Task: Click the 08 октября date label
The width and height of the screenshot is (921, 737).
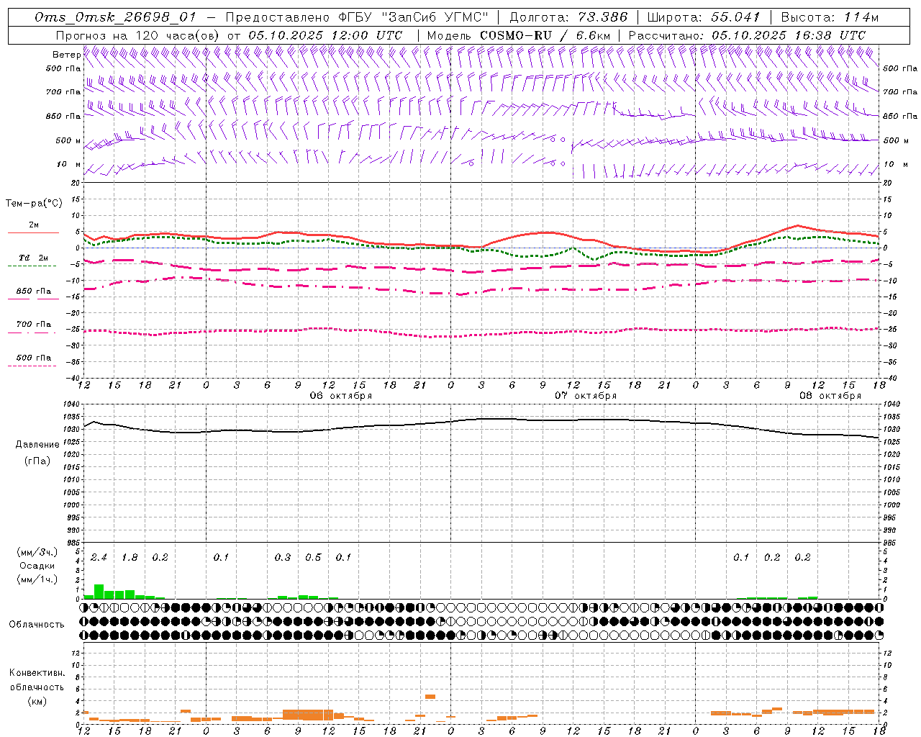Action: (830, 396)
